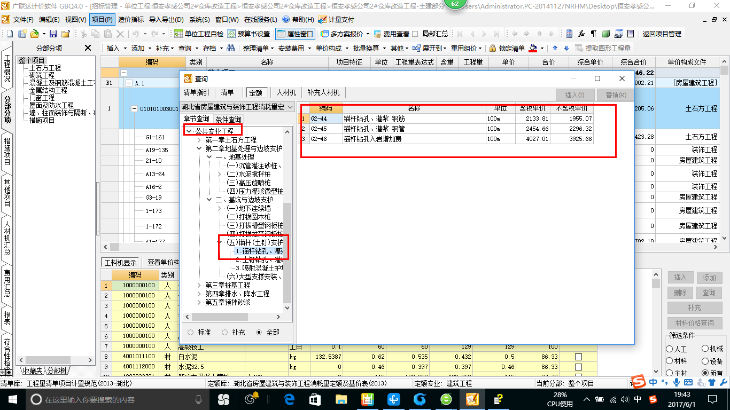This screenshot has height=410, width=730.
Task: Click the paragraph mark icon
Action: (x=593, y=34)
